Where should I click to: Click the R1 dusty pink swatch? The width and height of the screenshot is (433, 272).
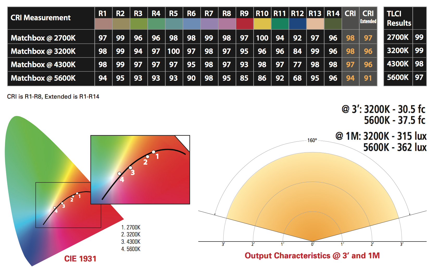click(103, 24)
